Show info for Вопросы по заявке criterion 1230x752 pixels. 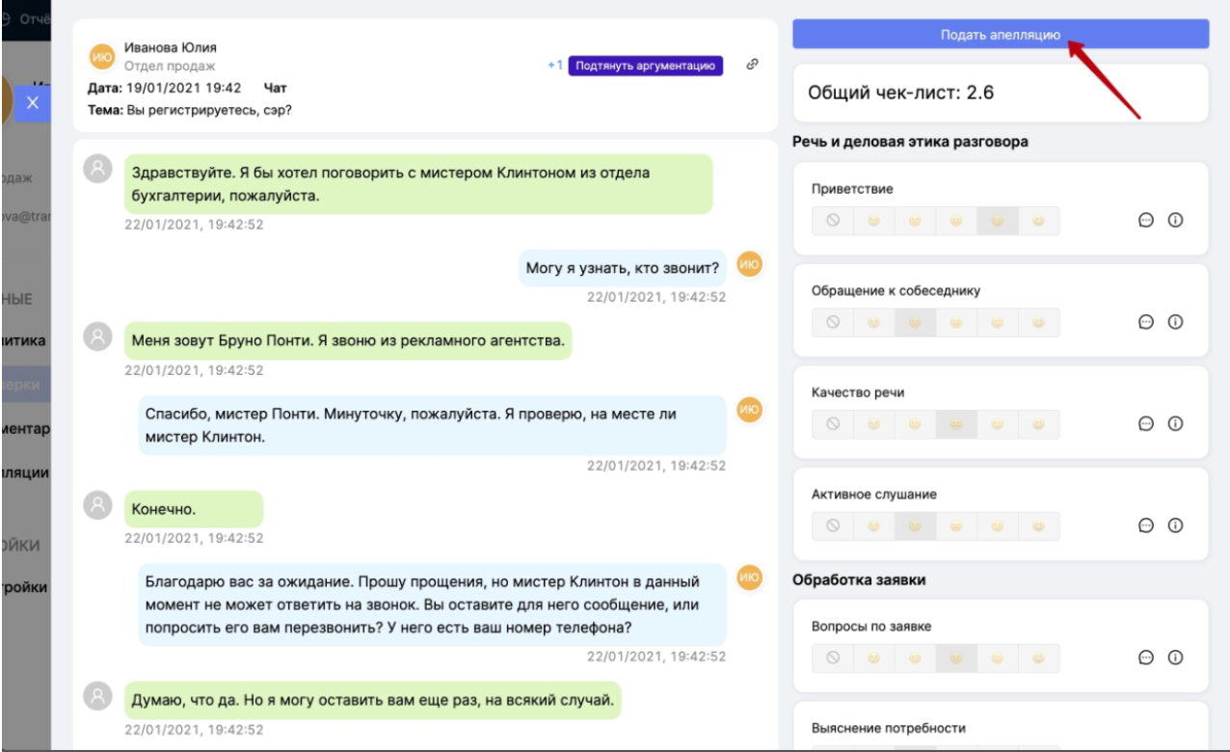1175,658
